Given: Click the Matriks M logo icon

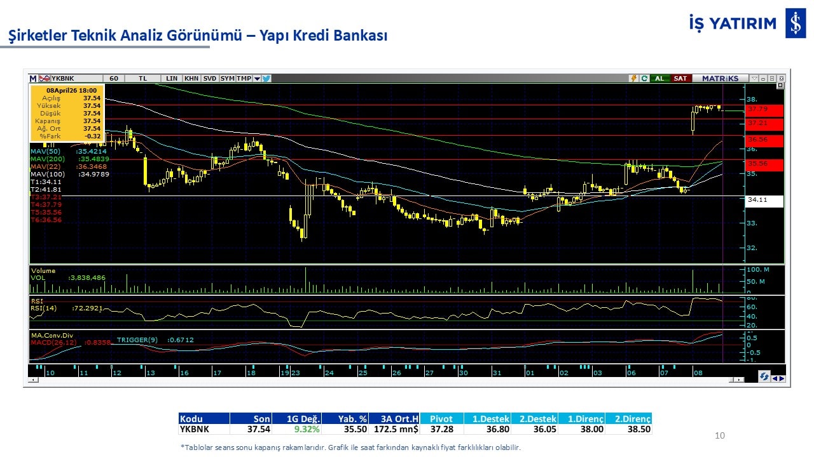Looking at the screenshot, I should 33,79.
